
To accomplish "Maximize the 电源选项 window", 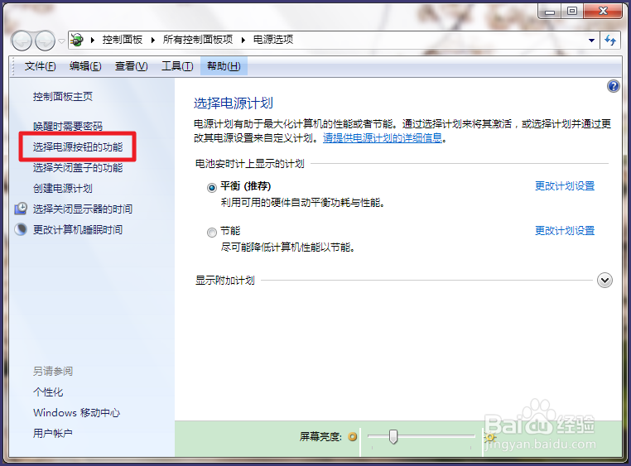I will 572,12.
